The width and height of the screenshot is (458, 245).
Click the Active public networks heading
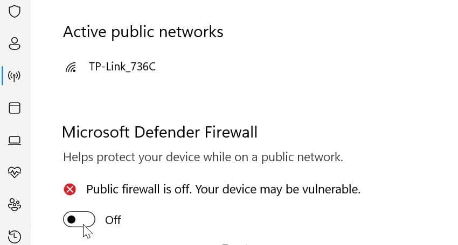143,32
